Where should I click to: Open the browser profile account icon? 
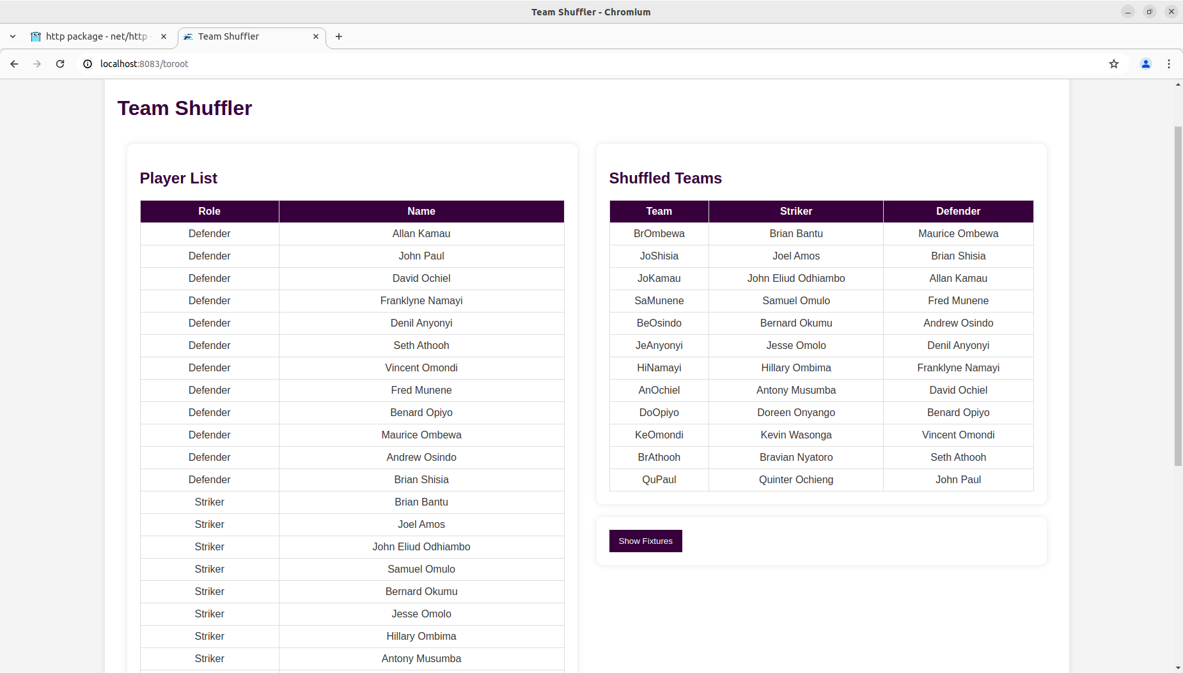[x=1145, y=64]
